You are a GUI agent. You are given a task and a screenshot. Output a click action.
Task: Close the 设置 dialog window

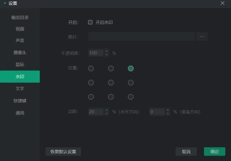point(222,3)
